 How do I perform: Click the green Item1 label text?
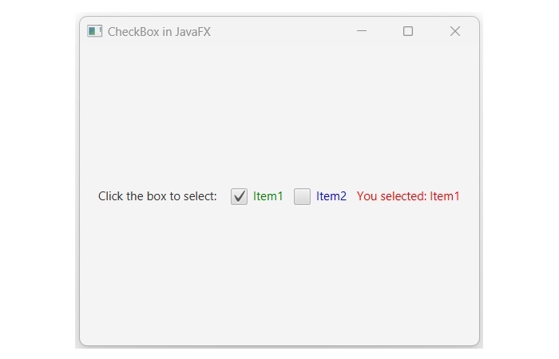click(268, 196)
